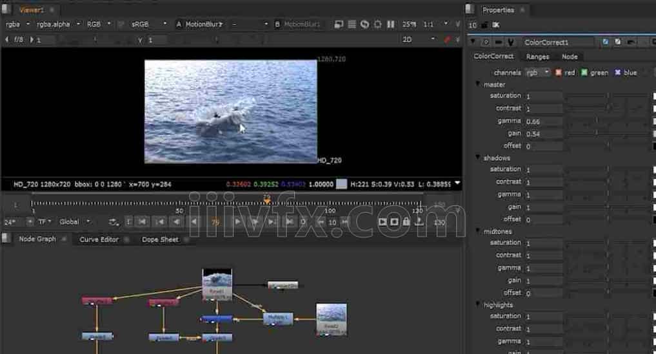Toggle the viewer lock icon
Viewport: 656px width, 354px height.
406,221
